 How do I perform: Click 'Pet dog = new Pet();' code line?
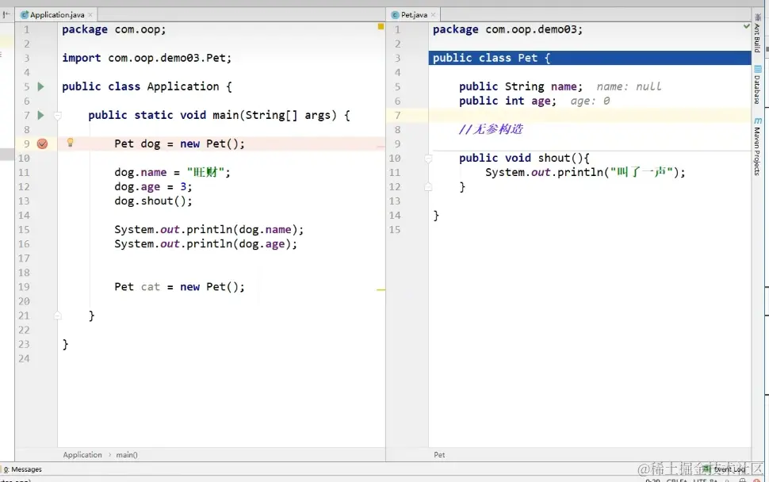point(179,143)
